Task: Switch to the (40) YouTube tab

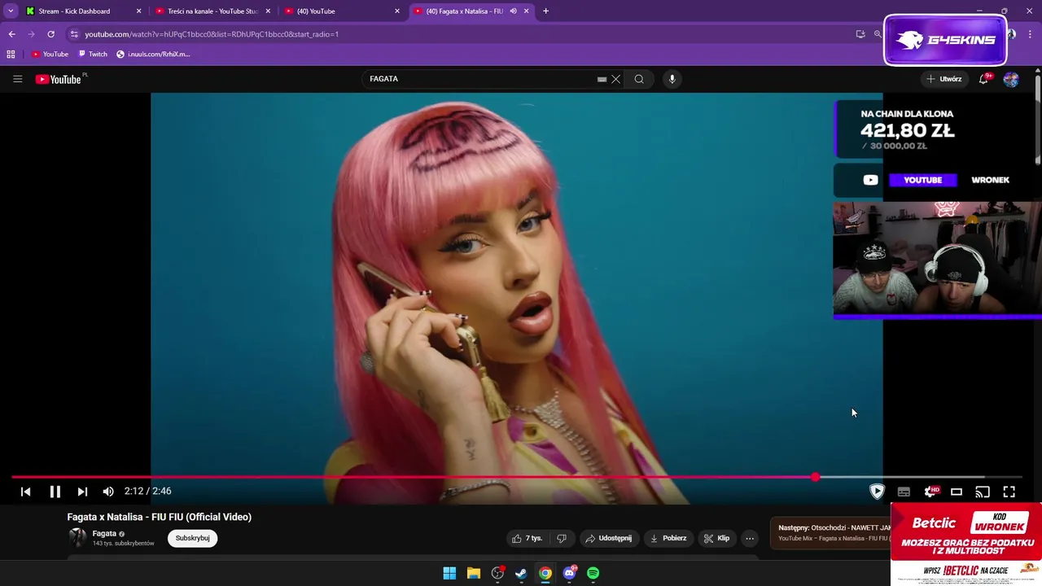Action: tap(342, 11)
